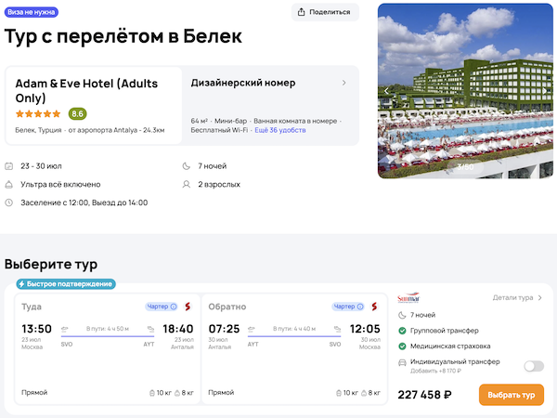
Task: Click the Sunmar tour operator logo
Action: (408, 298)
